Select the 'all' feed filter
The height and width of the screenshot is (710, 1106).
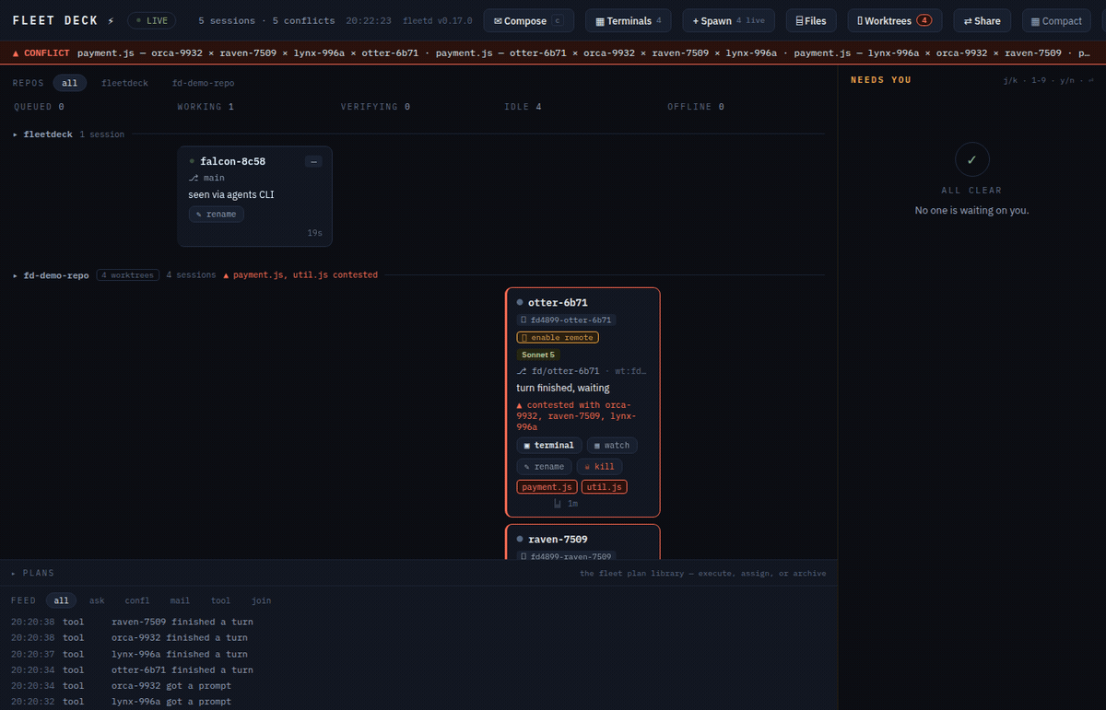coord(61,600)
